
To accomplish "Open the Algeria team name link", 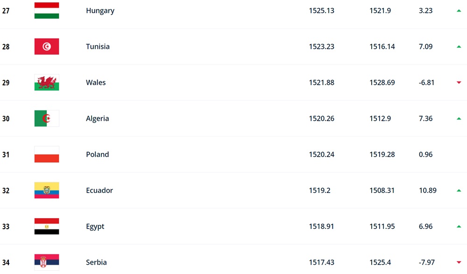I will [x=98, y=118].
